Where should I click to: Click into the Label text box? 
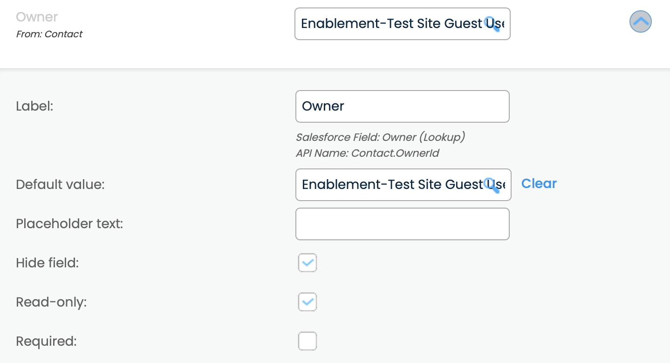402,106
